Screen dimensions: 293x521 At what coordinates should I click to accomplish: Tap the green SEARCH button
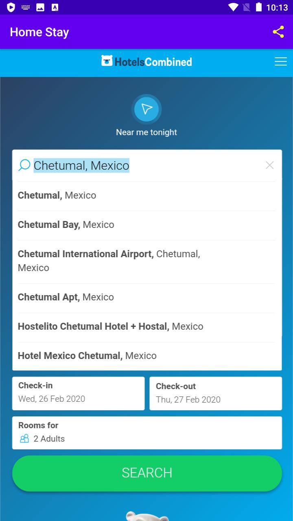pyautogui.click(x=147, y=473)
